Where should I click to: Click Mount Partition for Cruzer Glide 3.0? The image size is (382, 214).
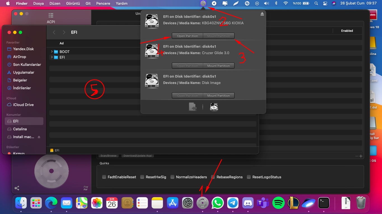click(x=218, y=66)
